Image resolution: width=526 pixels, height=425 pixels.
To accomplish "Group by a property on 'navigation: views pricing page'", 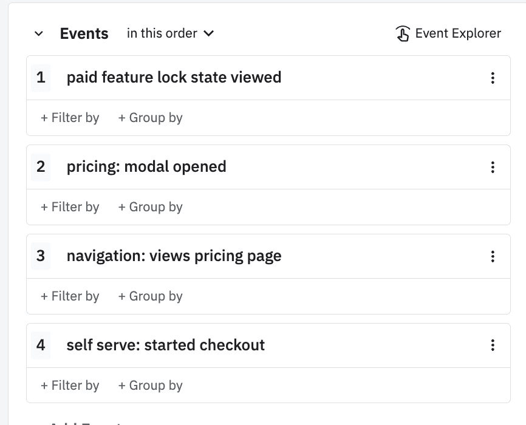I will (x=150, y=296).
